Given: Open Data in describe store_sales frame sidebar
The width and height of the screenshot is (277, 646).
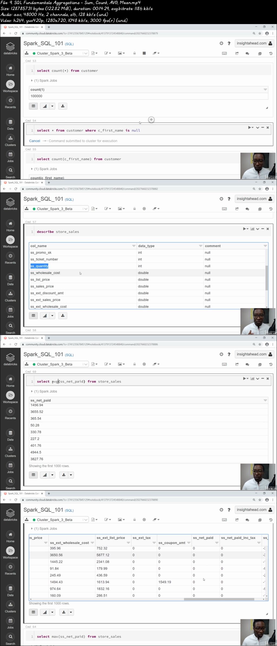Looking at the screenshot, I should point(10,280).
